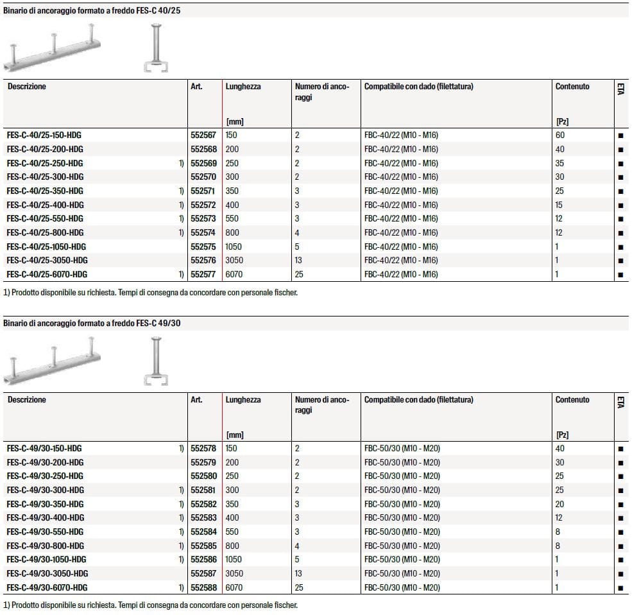Click Lunghezza header in FES-C 40/25 table
Viewport: 639px width, 615px height.
click(x=243, y=87)
